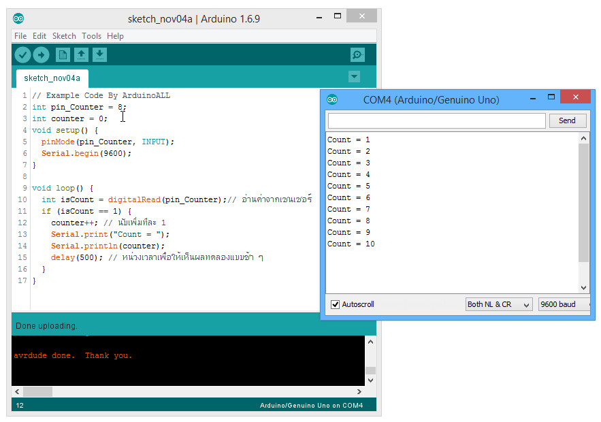Click the 'Count = 10' output line
601x422 pixels.
351,244
